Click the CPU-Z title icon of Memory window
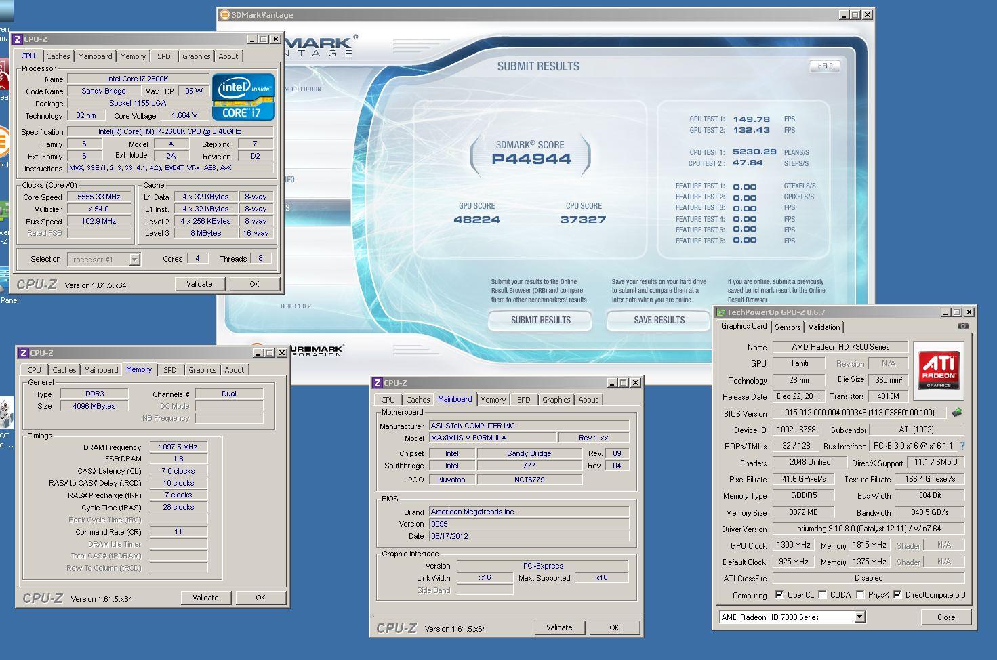The image size is (997, 660). [x=24, y=353]
